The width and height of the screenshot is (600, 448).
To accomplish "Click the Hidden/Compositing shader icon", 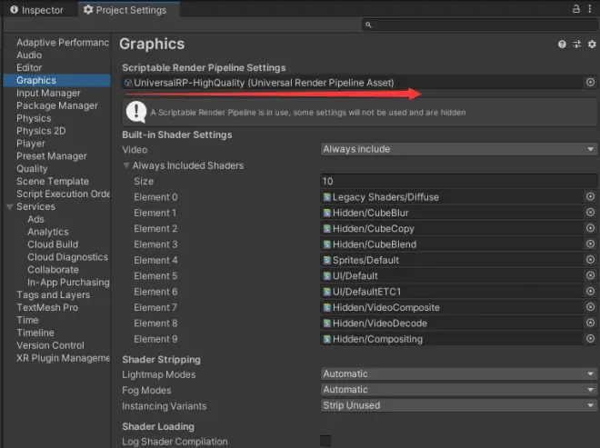I will click(327, 339).
